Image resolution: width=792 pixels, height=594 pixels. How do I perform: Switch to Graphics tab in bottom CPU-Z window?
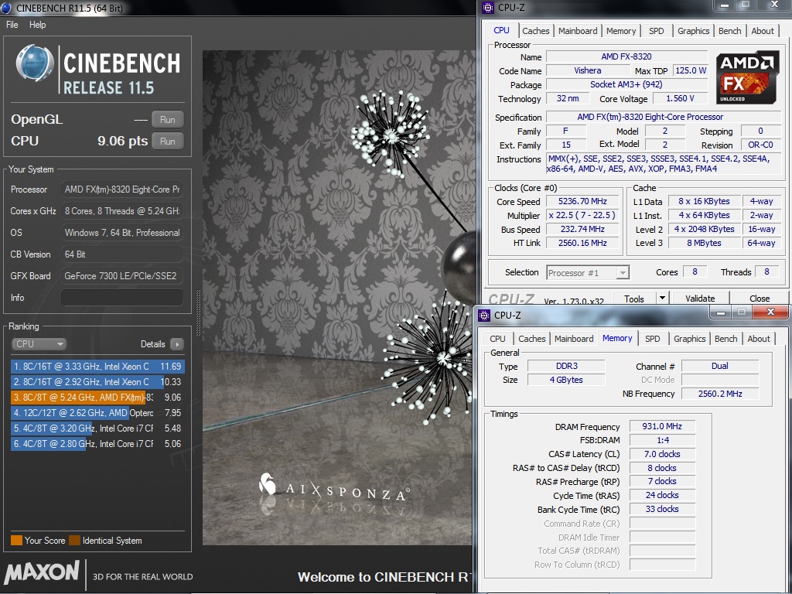(x=689, y=339)
